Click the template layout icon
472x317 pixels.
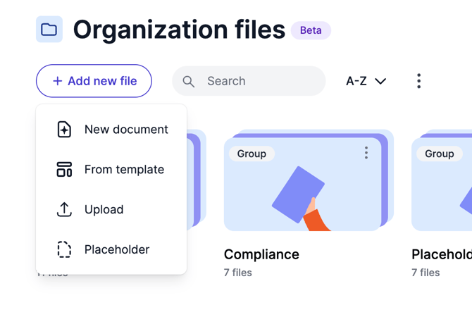pos(64,170)
